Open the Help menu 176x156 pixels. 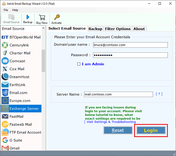point(15,10)
